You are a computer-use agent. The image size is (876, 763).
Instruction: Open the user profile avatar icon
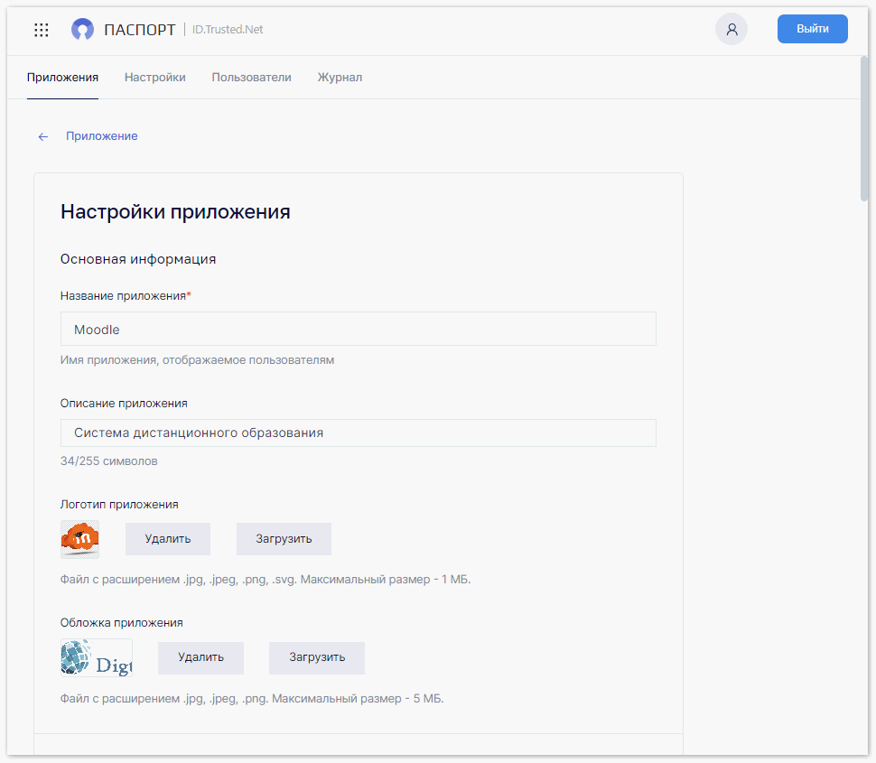[x=732, y=29]
